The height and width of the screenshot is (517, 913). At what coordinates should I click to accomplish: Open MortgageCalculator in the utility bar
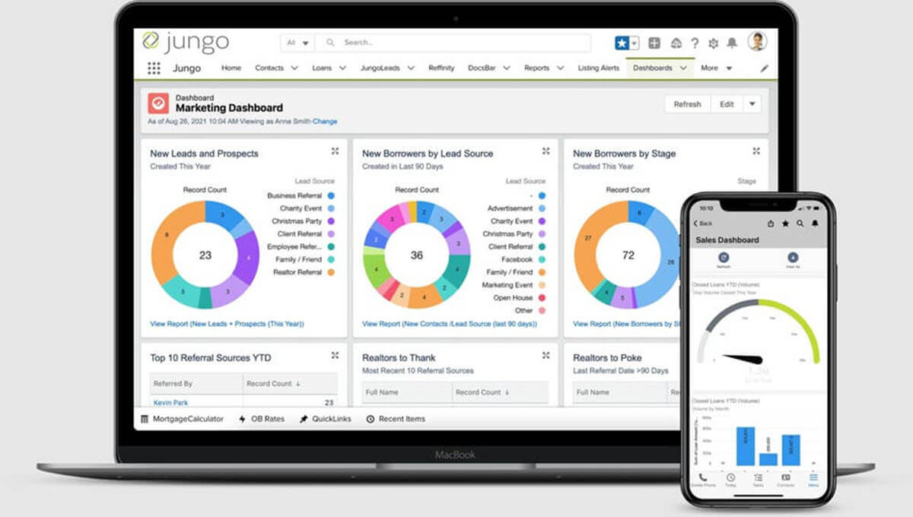[x=182, y=419]
